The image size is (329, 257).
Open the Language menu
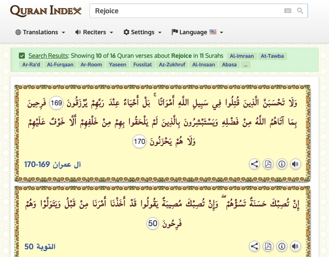[x=197, y=32]
